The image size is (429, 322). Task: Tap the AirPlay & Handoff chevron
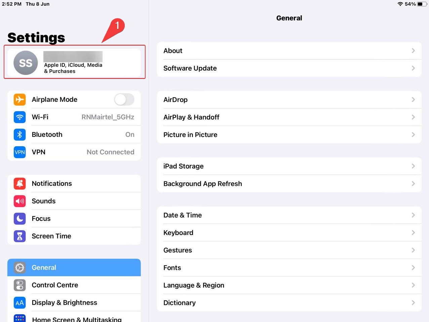point(413,117)
